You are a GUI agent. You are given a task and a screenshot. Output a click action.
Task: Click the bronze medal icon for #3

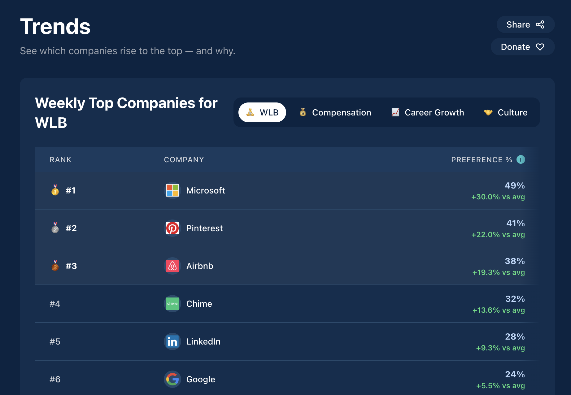pyautogui.click(x=55, y=266)
